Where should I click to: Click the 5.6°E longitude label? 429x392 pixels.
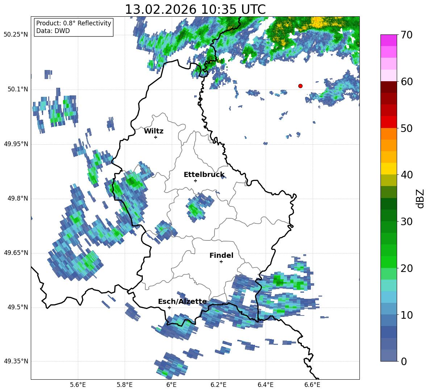coord(78,385)
